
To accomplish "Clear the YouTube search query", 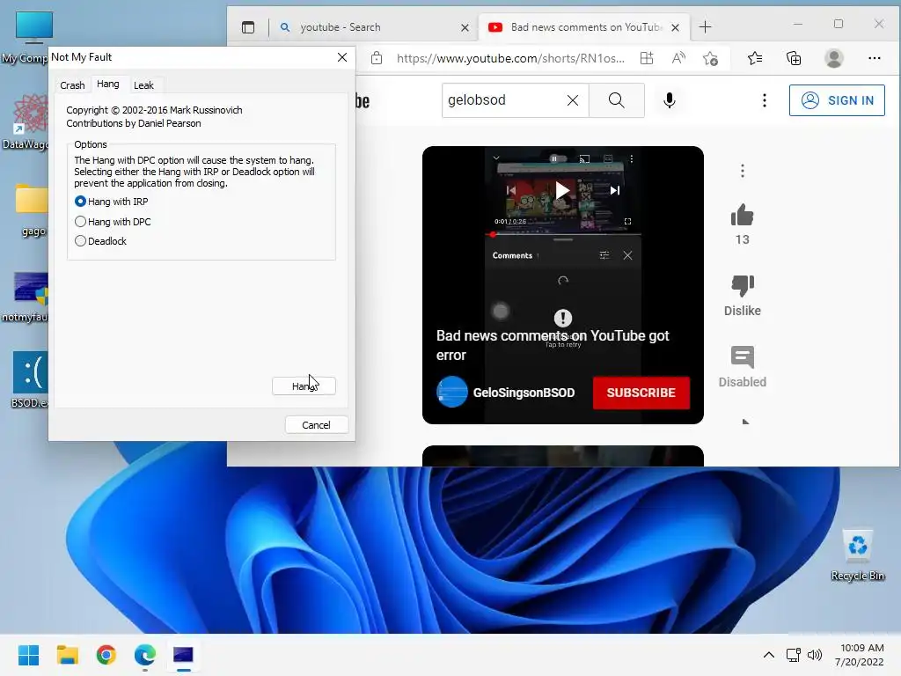I will click(x=572, y=100).
